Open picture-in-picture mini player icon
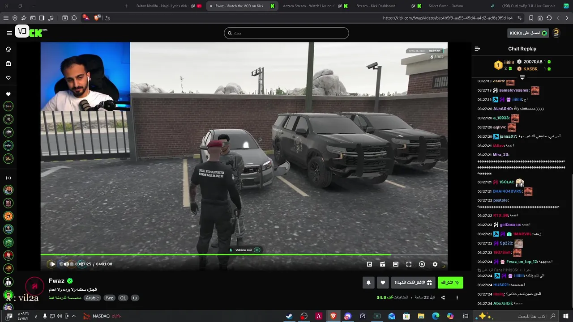This screenshot has height=322, width=573. [369, 264]
